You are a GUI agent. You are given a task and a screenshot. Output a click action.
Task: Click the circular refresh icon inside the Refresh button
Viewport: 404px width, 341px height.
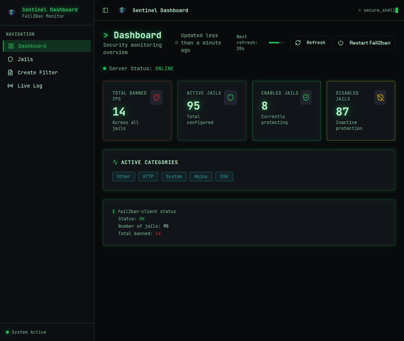coord(298,43)
